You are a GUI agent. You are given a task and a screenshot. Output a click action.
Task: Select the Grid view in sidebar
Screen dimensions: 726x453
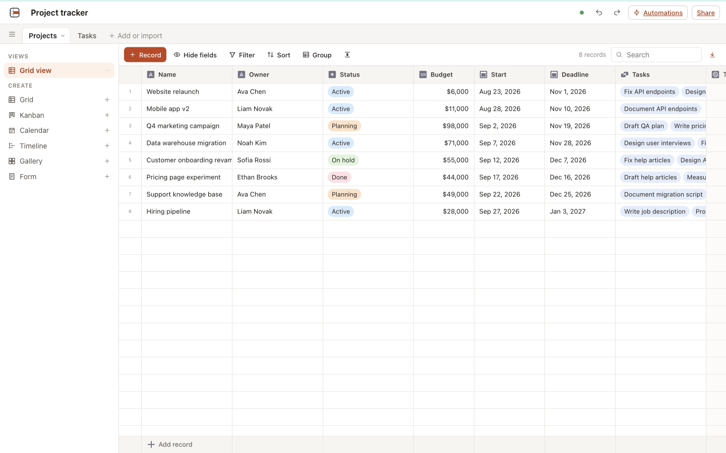point(59,70)
